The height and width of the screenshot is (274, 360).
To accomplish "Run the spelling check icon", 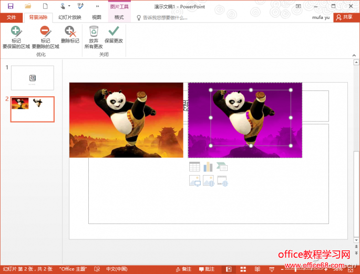I will point(80,6).
